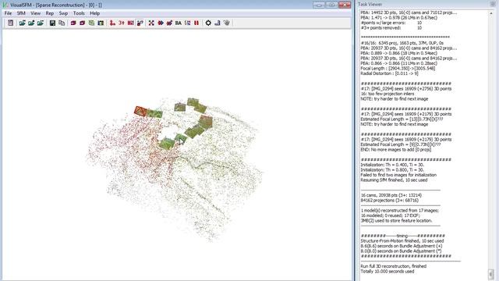This screenshot has width=499, height=281.
Task: Click '#3+ points removed: 10' log line
Action: [391, 28]
